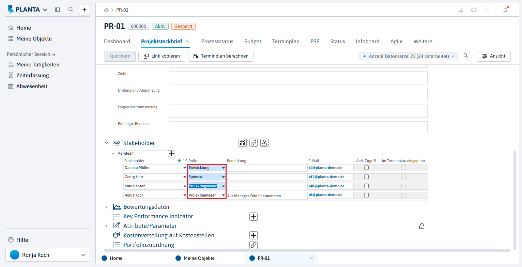The width and height of the screenshot is (522, 267).
Task: Click the Portfoliozuordnung link icon
Action: click(254, 245)
